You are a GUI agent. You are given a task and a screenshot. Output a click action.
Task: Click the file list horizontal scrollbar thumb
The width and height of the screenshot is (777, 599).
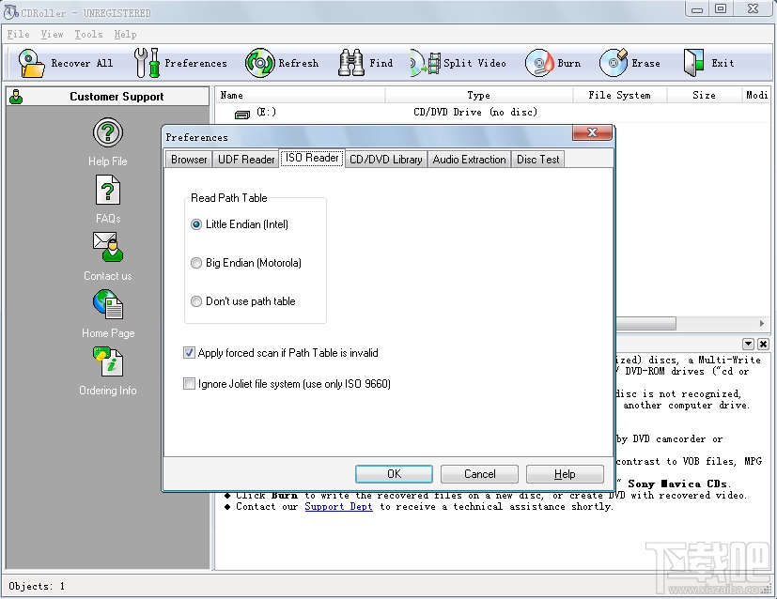[645, 323]
